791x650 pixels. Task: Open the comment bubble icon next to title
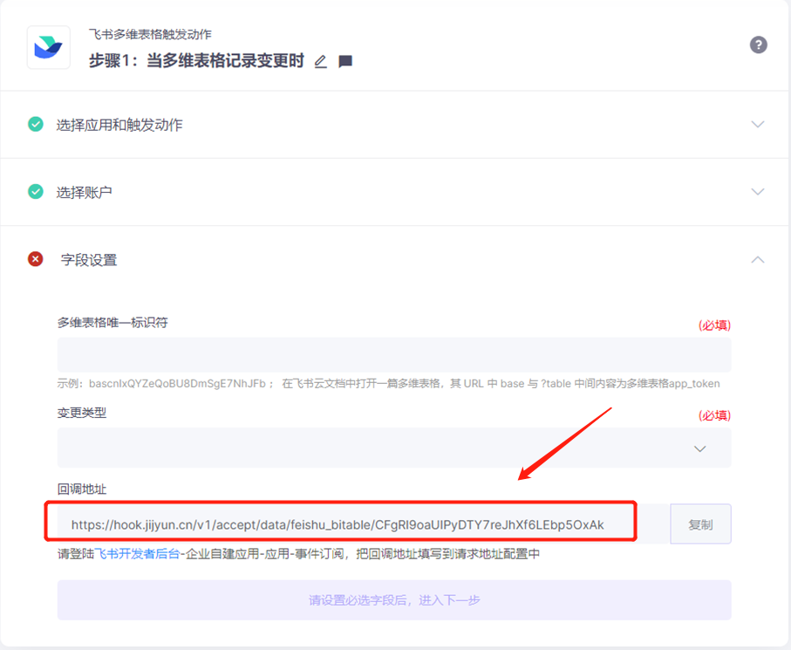(x=345, y=62)
